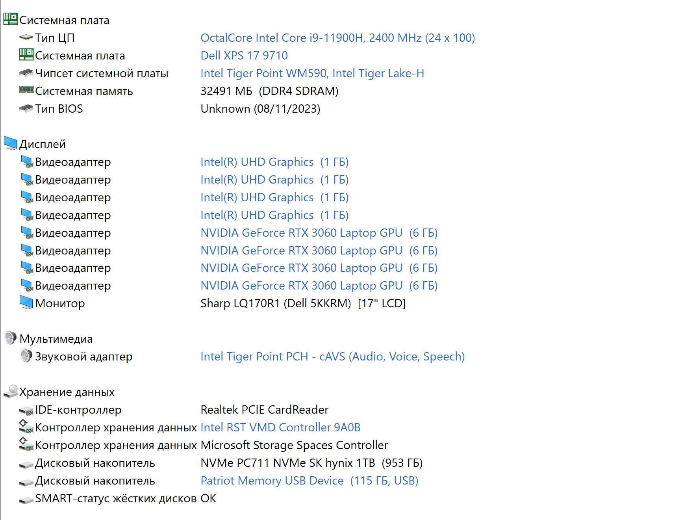Click the chipset icon next to Чипсет системной платы
Image resolution: width=682 pixels, height=520 pixels.
(x=26, y=73)
